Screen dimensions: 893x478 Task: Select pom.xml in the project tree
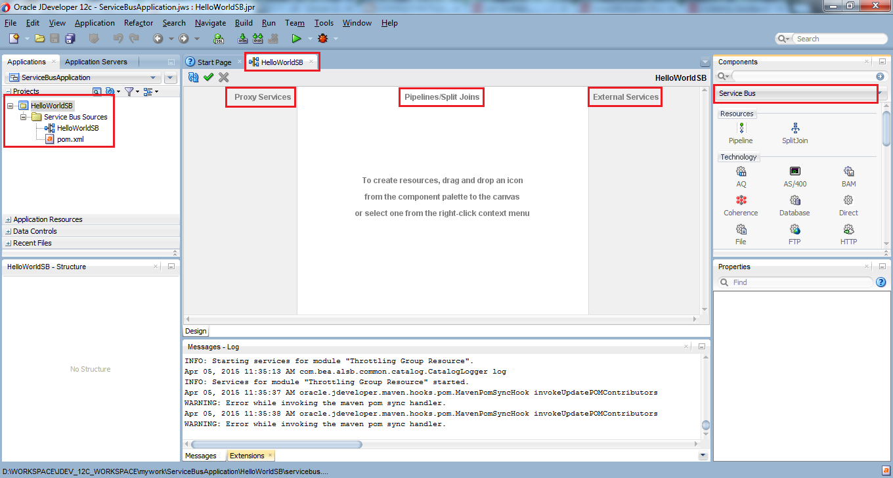pos(70,139)
